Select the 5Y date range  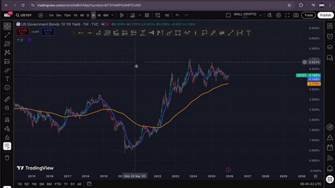pyautogui.click(x=72, y=184)
